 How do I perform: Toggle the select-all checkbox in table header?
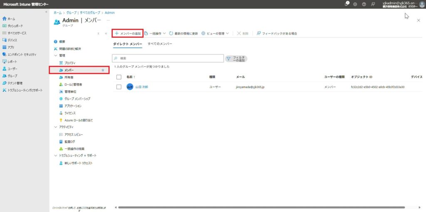click(x=119, y=77)
